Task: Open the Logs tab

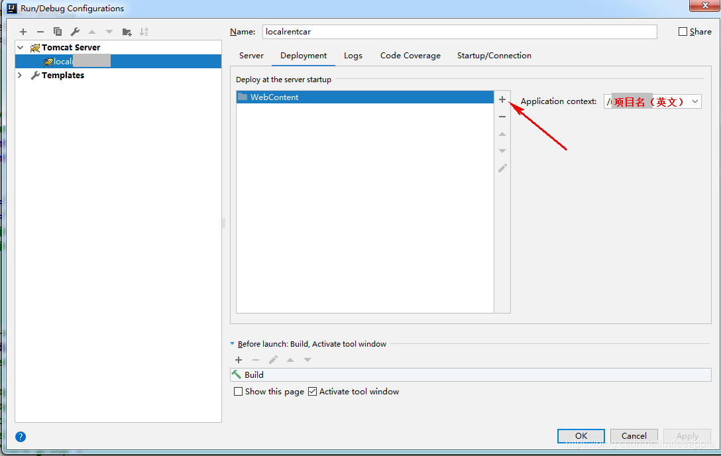Action: [353, 56]
